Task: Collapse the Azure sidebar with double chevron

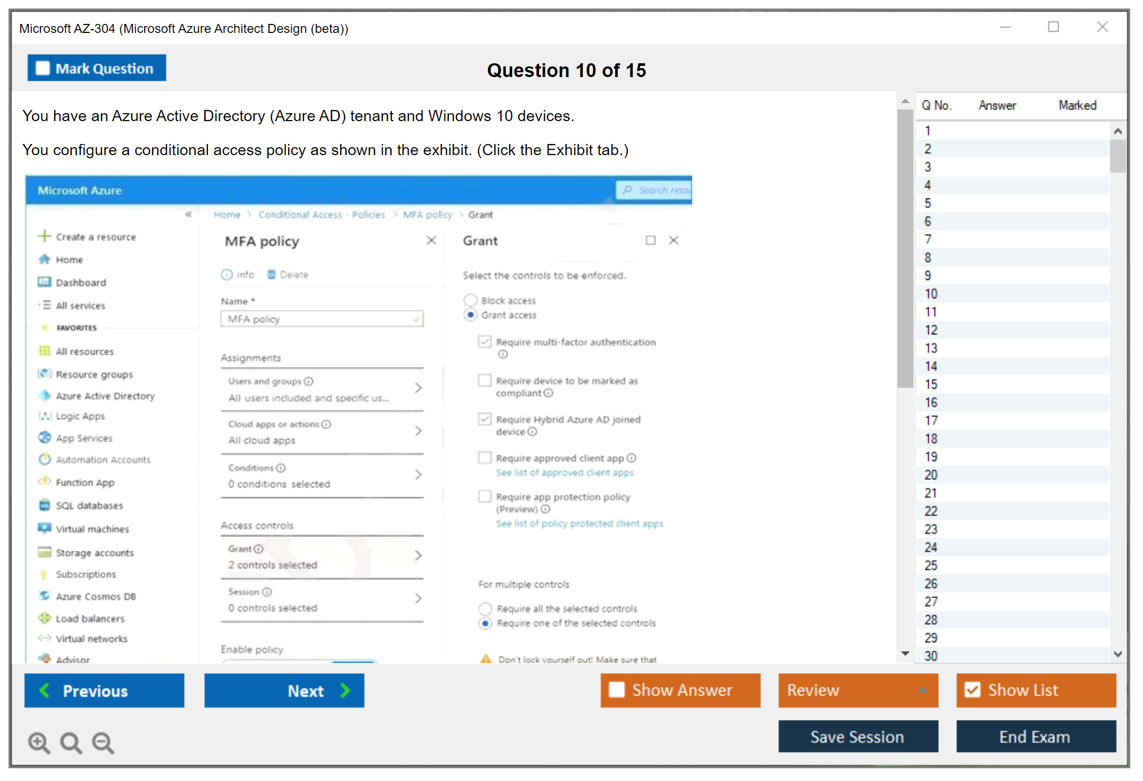Action: click(188, 215)
